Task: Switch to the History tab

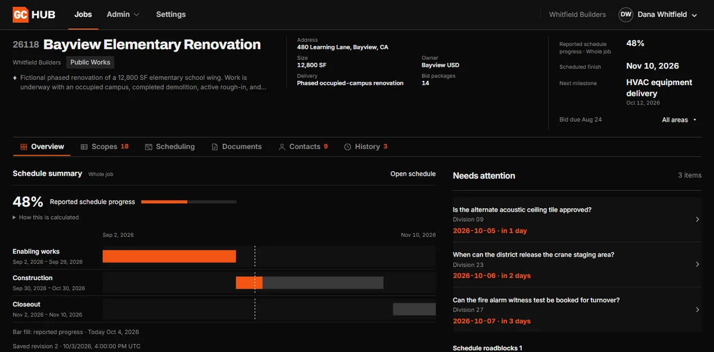Action: [x=365, y=147]
